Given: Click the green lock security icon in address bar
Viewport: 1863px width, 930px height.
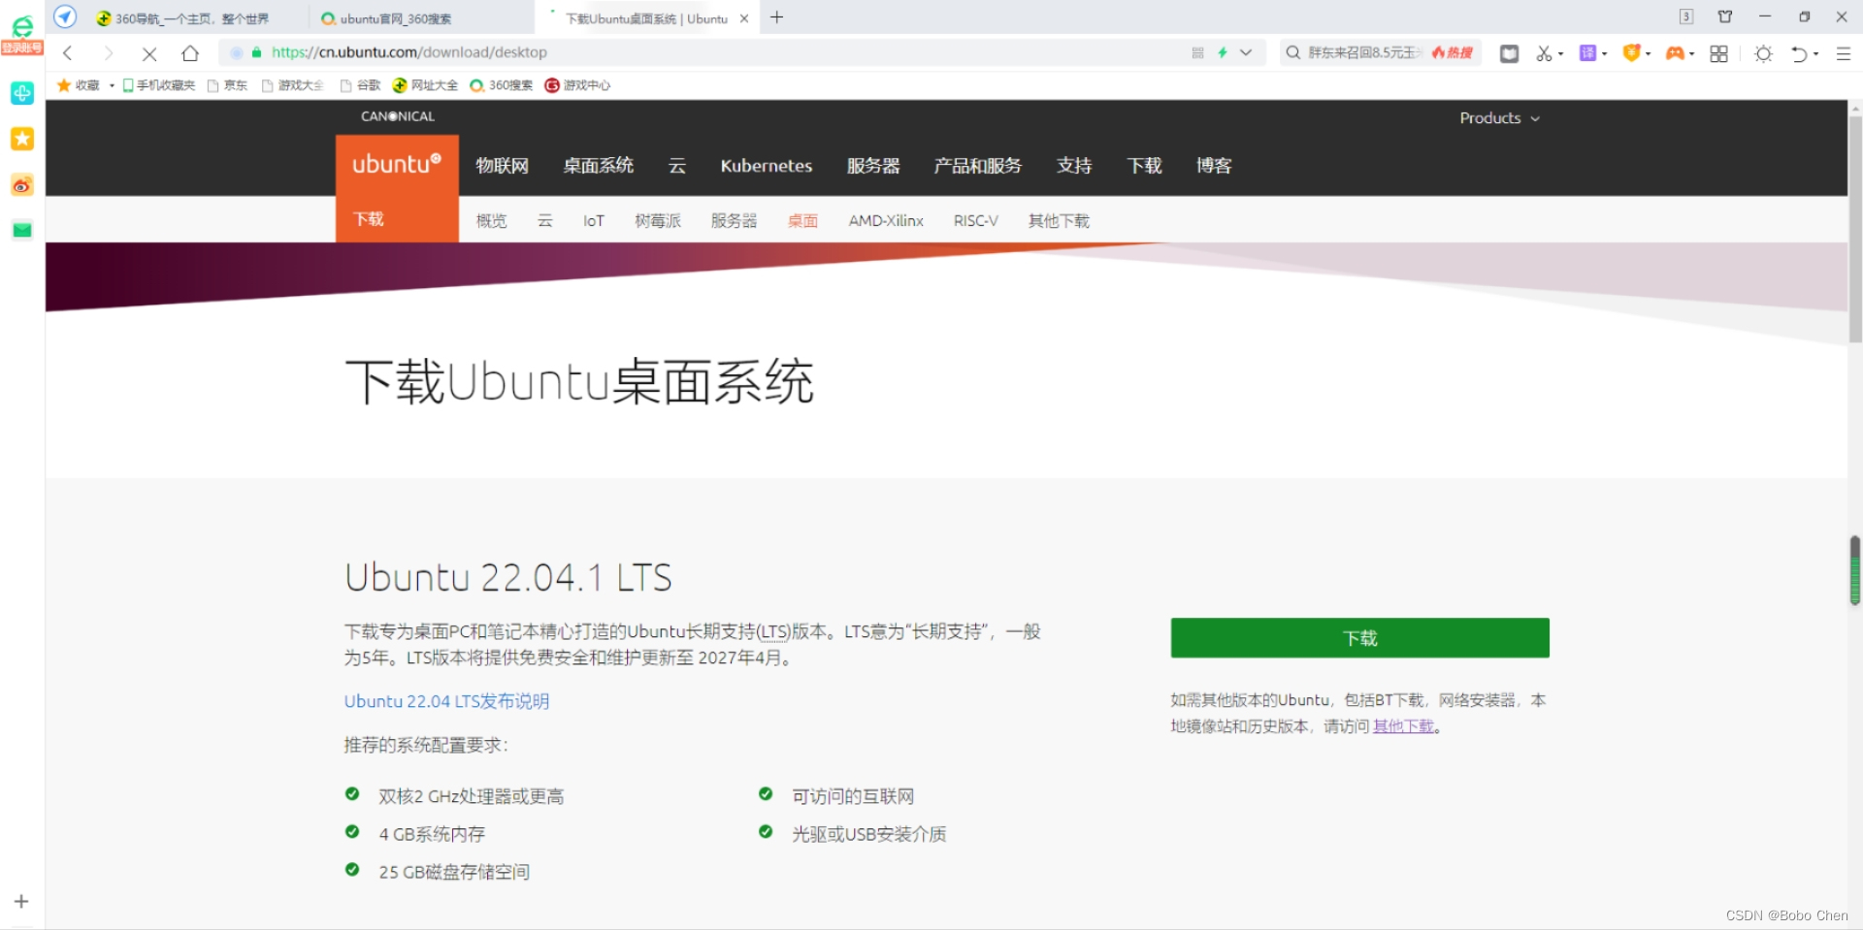Looking at the screenshot, I should pyautogui.click(x=256, y=52).
